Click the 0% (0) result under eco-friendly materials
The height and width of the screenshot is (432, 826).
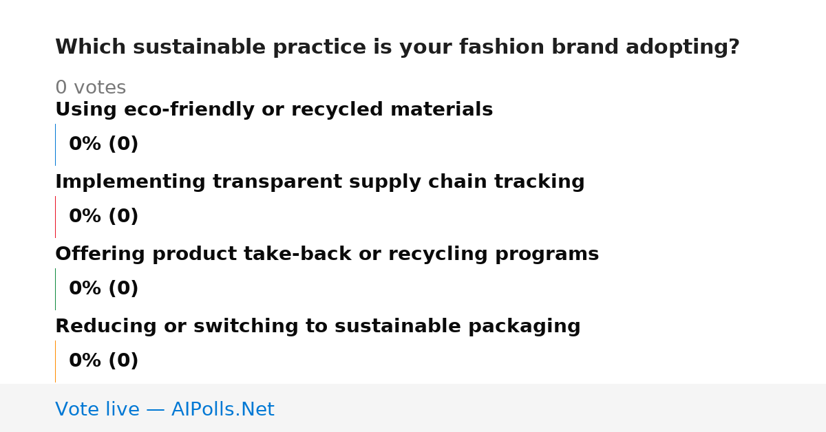pyautogui.click(x=103, y=144)
